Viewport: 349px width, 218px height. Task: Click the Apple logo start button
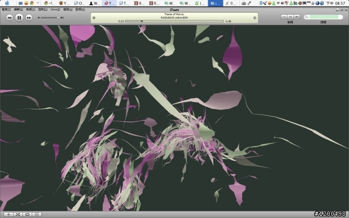click(7, 3)
